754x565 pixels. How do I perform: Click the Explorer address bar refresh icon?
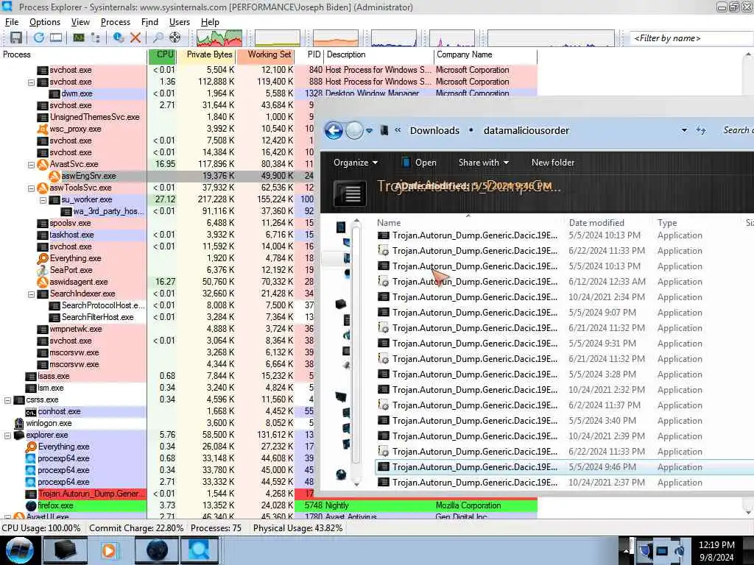tap(701, 130)
